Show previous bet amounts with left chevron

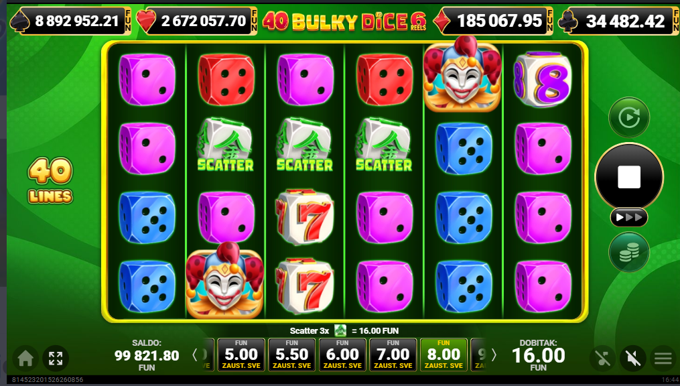coord(195,355)
